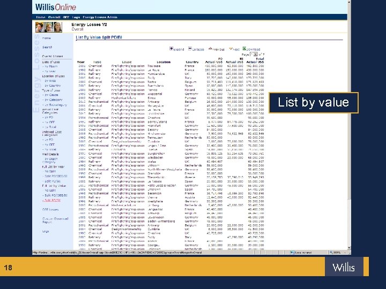Open Location of Loss by Area
This screenshot has width=386, height=289.
pos(50,81)
